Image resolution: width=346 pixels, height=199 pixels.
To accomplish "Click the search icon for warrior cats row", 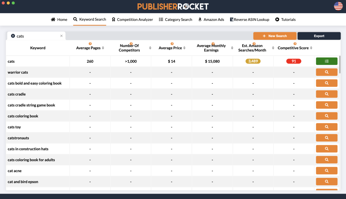I will (326, 72).
